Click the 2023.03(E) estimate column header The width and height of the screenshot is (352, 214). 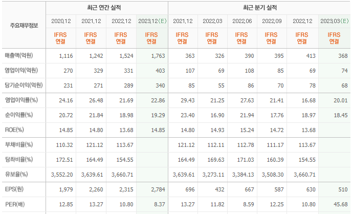click(335, 21)
